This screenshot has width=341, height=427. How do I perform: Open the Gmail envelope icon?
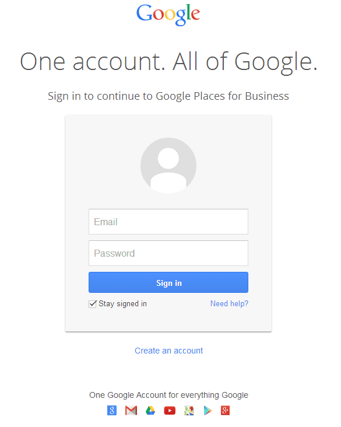[131, 411]
